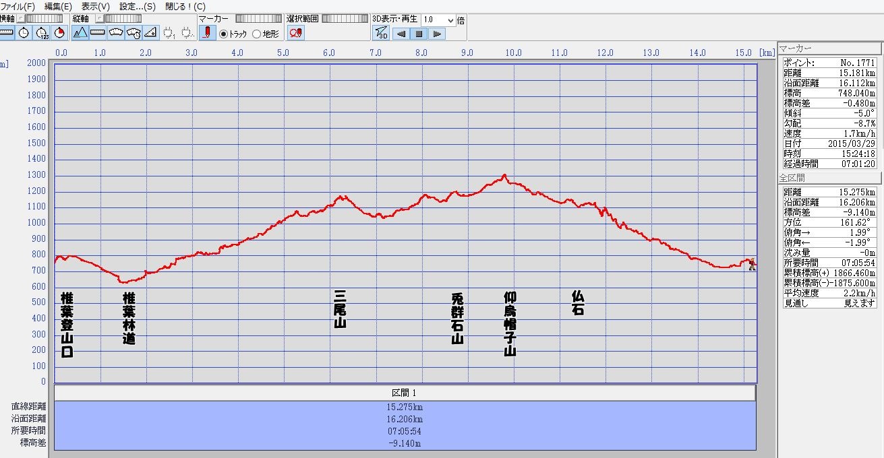Open the 1.0 playback speed dropdown

[x=449, y=20]
